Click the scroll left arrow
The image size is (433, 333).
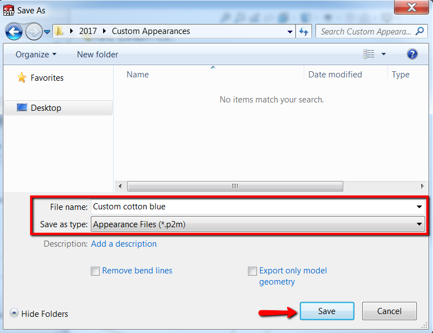coord(120,186)
